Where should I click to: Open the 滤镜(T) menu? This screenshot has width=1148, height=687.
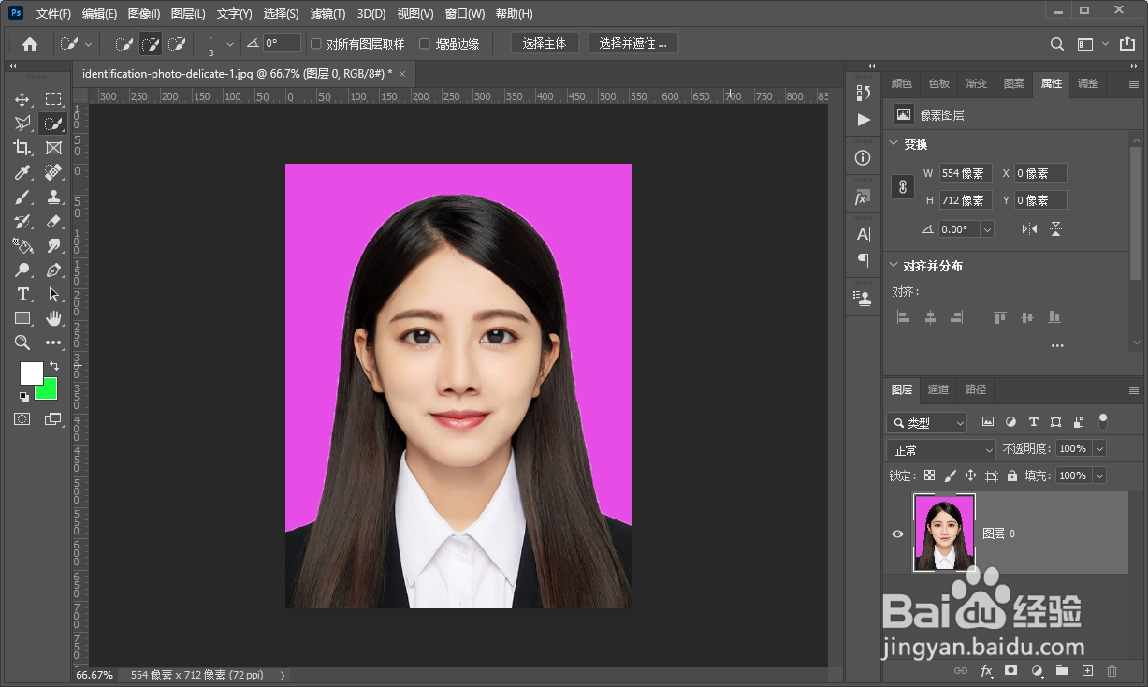(327, 14)
